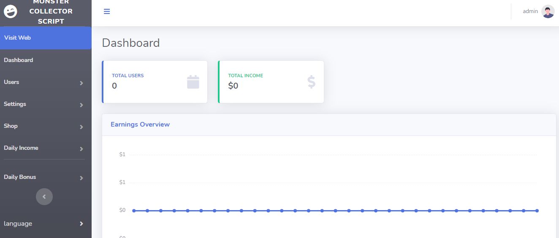Expand the Users submenu chevron
Screen dimensions: 559x238
(x=81, y=83)
